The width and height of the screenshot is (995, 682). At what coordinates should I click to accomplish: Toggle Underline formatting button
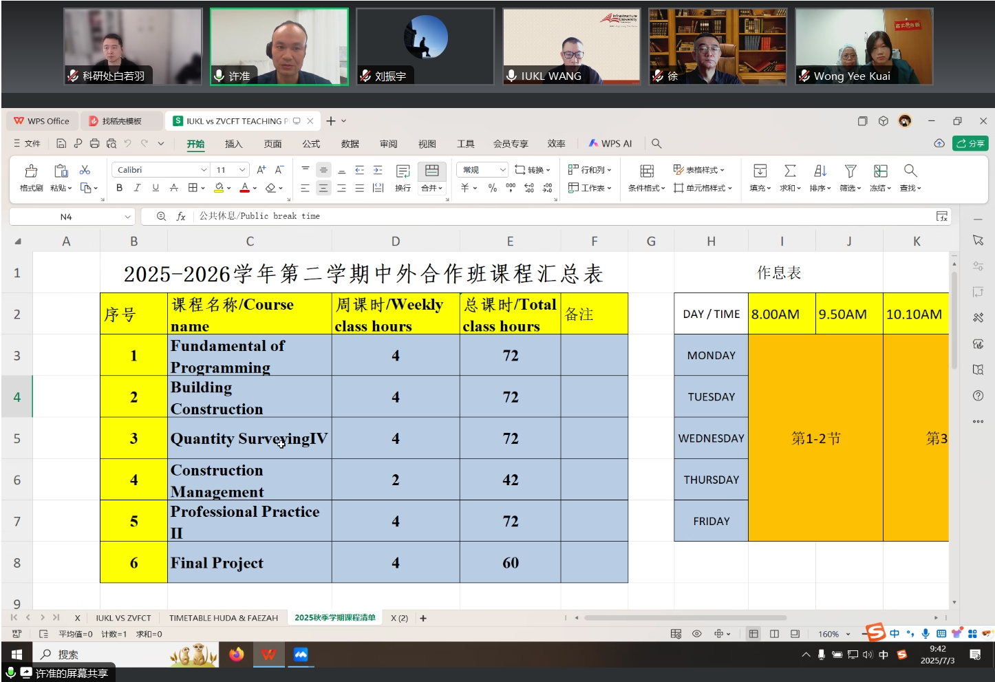coord(156,188)
